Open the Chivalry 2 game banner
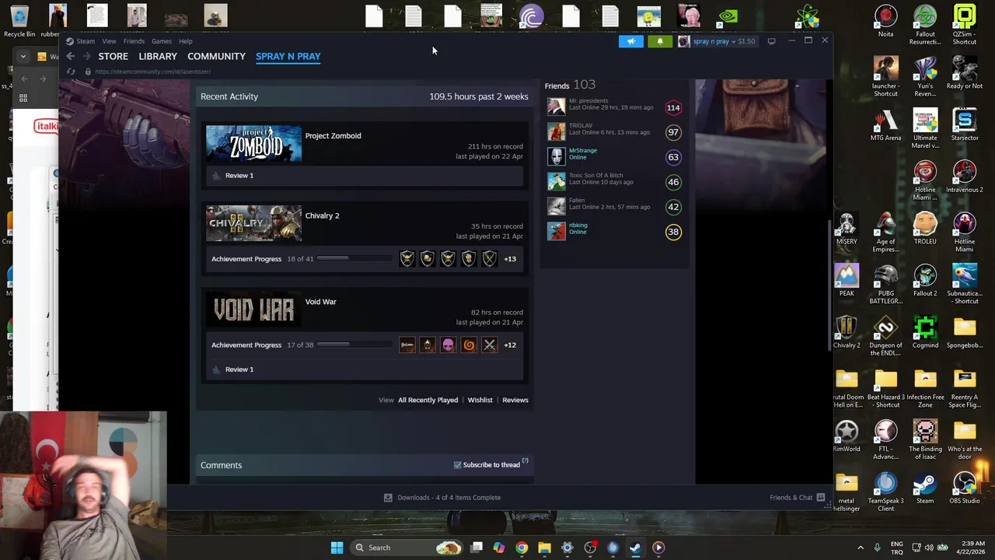The image size is (995, 560). click(253, 224)
